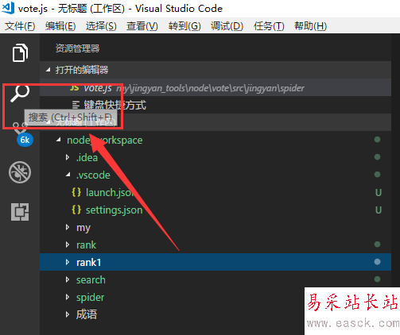Click the braces icon beside launch.json

76,192
